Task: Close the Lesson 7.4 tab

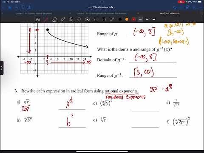Action: tap(2, 13)
